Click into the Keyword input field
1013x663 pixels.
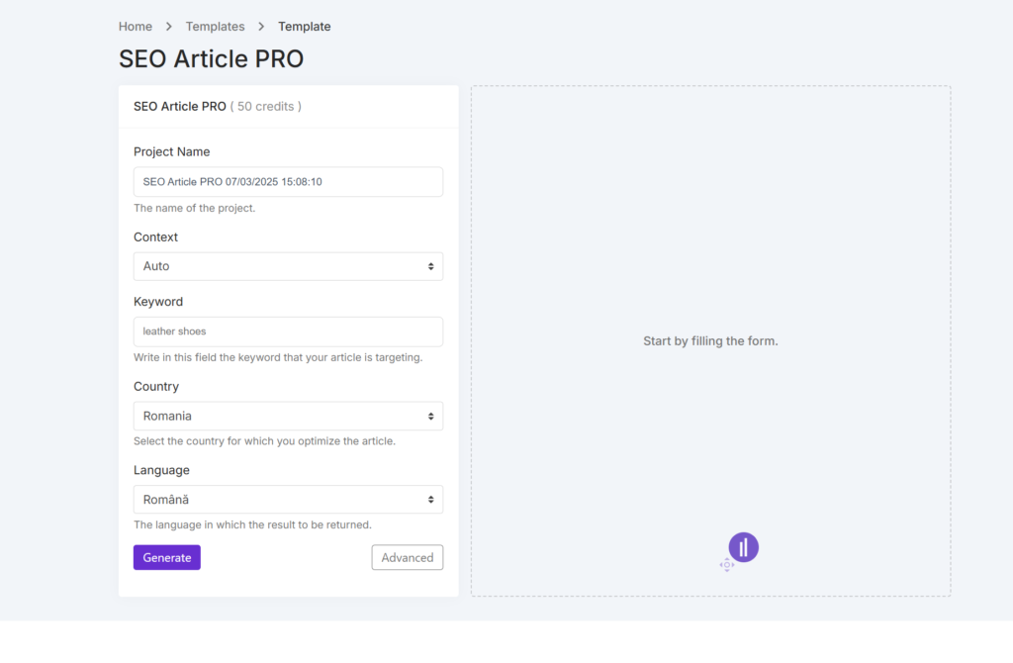[x=288, y=331]
